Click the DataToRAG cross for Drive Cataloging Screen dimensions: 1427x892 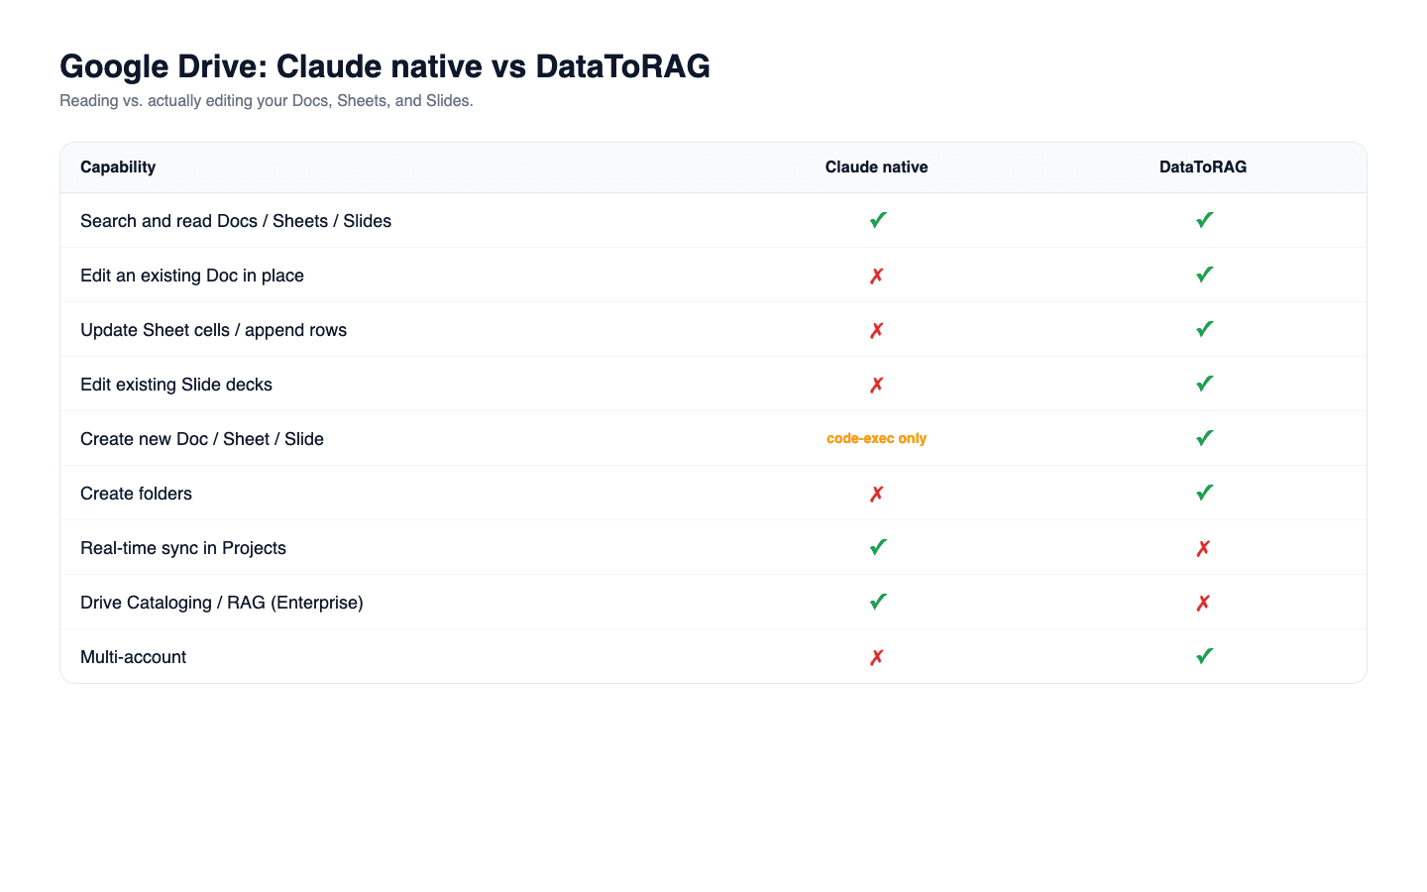pyautogui.click(x=1203, y=603)
